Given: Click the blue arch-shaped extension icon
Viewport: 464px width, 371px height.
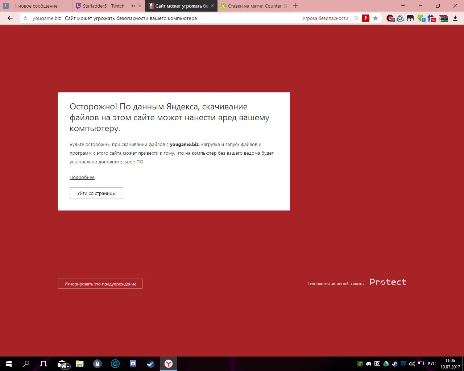Looking at the screenshot, I should tap(400, 18).
